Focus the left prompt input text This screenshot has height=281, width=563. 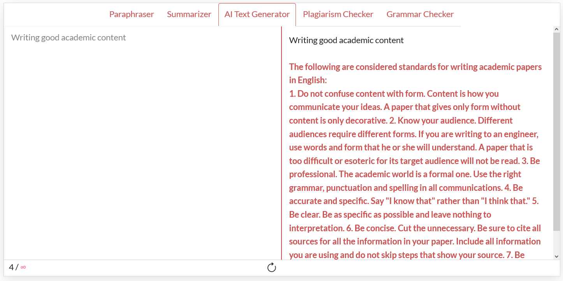69,38
